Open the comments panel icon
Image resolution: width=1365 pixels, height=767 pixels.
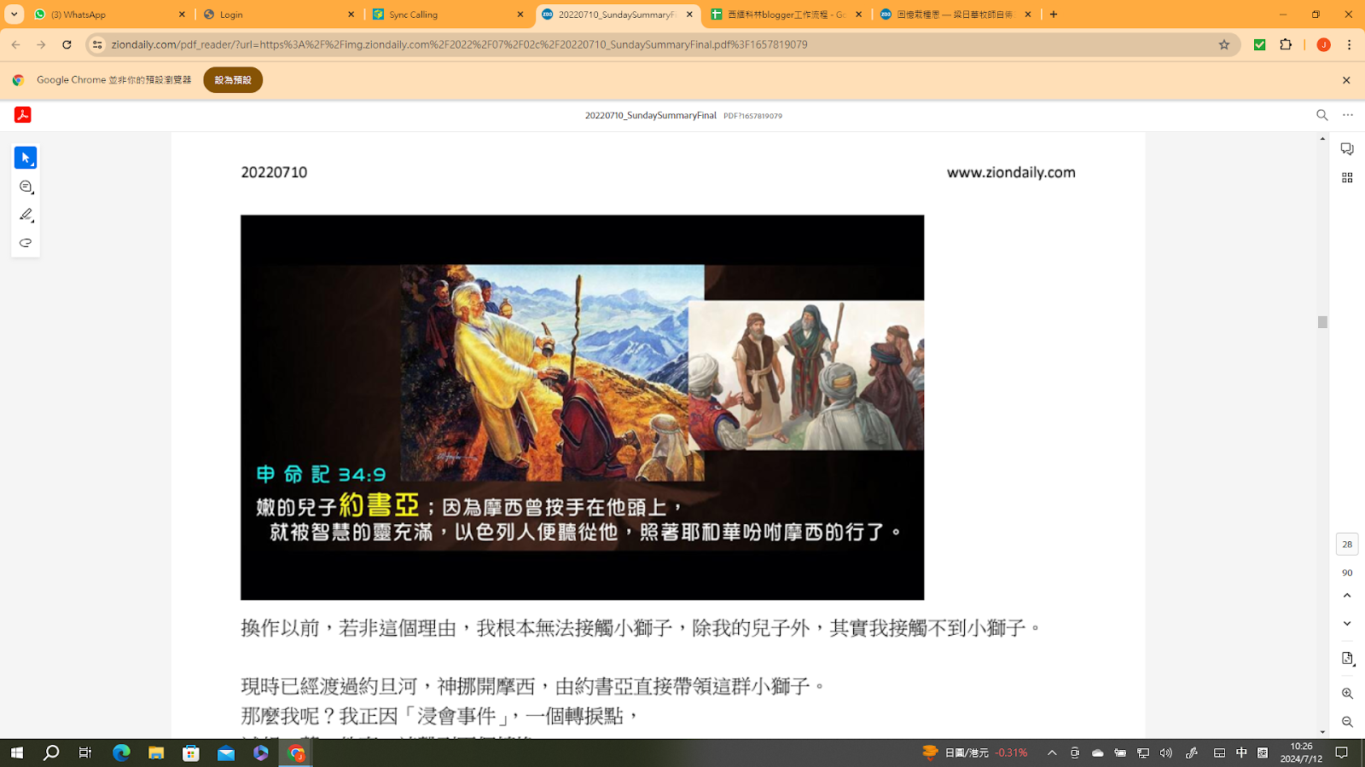[1347, 149]
